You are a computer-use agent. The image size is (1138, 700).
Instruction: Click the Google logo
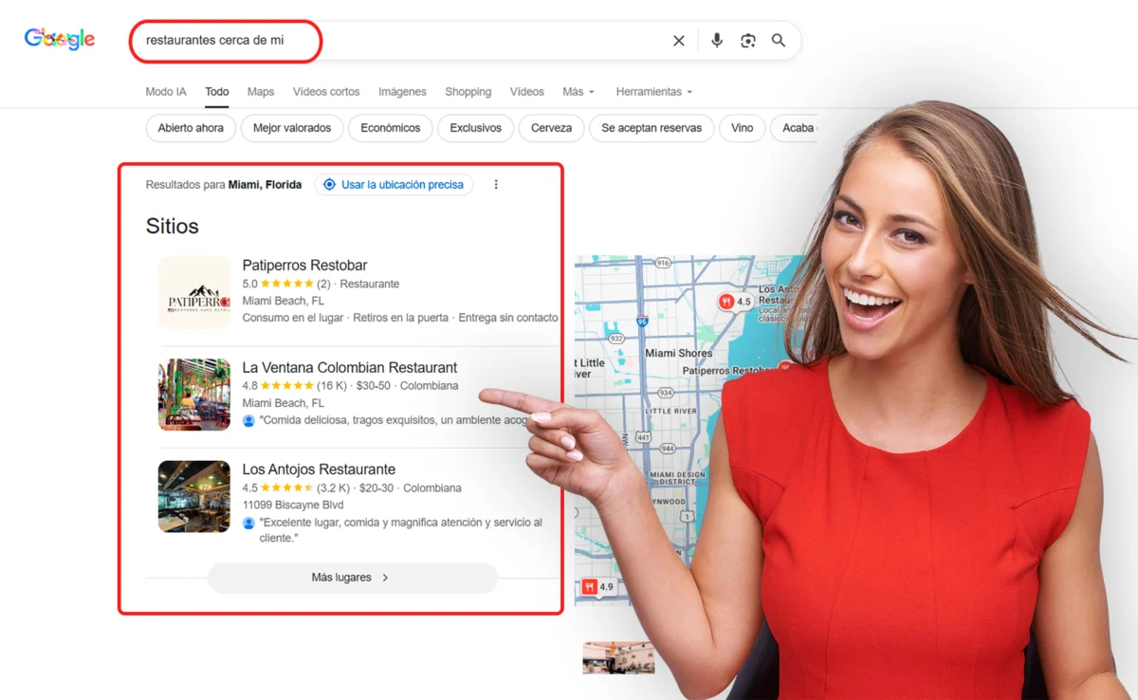[x=59, y=39]
